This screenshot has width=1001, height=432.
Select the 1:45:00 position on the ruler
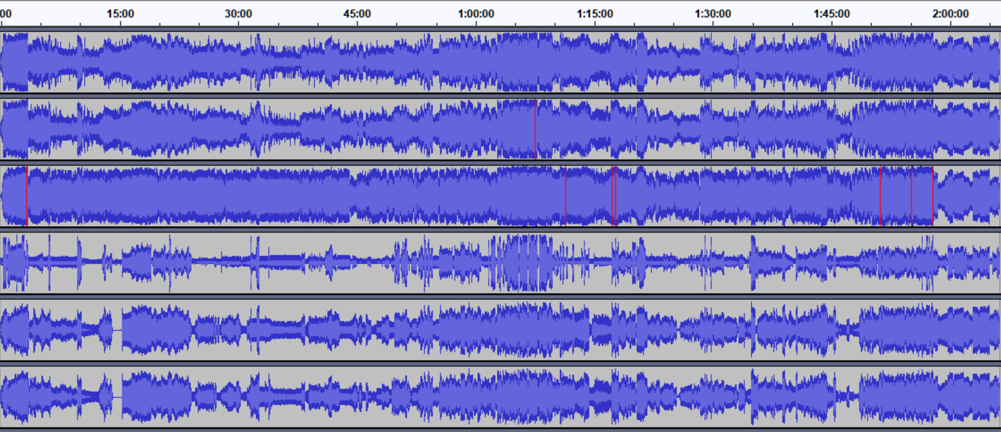click(832, 14)
